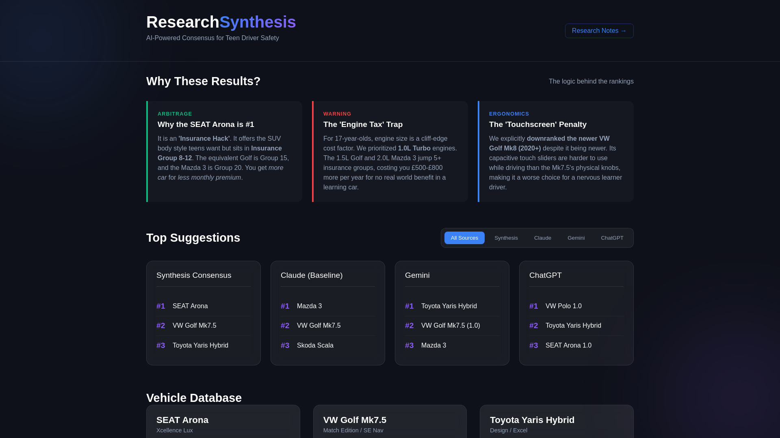Select Skoda Scala in Claude list
Viewport: 780px width, 438px height.
pos(328,346)
